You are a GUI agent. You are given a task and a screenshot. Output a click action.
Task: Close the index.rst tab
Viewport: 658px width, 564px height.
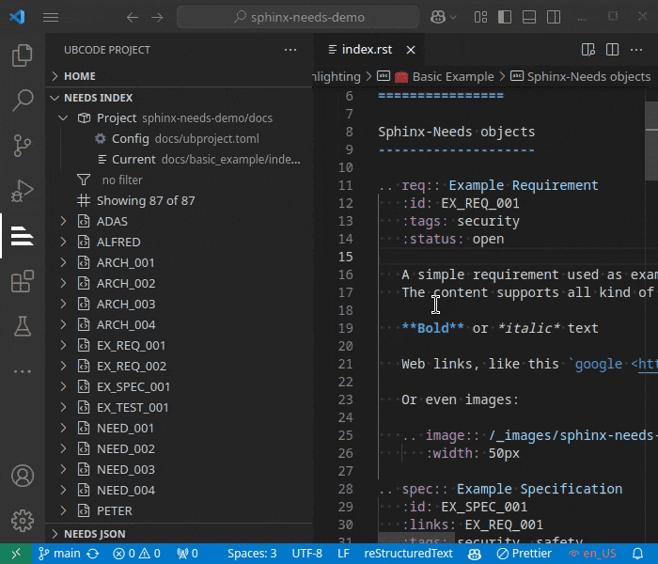[x=411, y=50]
